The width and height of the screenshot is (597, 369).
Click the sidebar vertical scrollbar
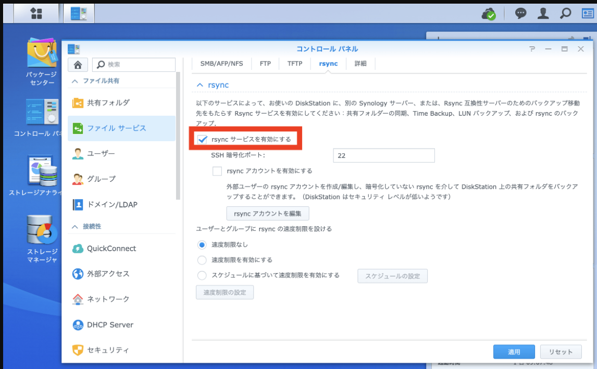(x=178, y=136)
